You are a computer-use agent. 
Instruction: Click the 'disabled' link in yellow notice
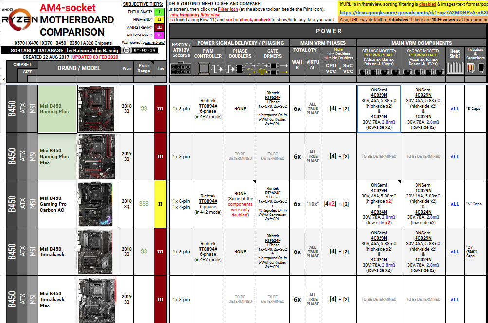point(427,4)
